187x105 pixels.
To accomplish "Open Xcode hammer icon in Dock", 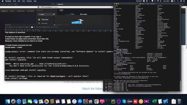I will pyautogui.click(x=166, y=101).
